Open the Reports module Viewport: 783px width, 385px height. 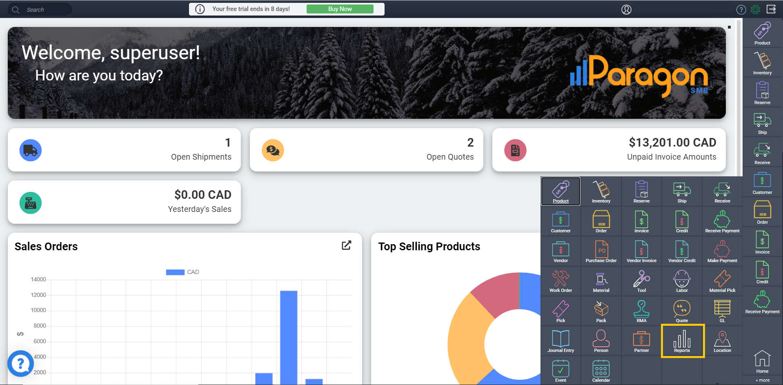pos(682,341)
